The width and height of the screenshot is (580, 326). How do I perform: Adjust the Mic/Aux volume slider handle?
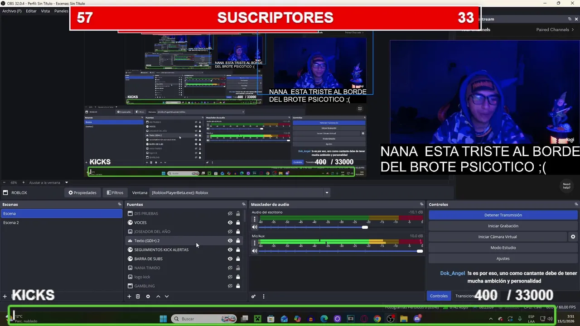point(420,251)
